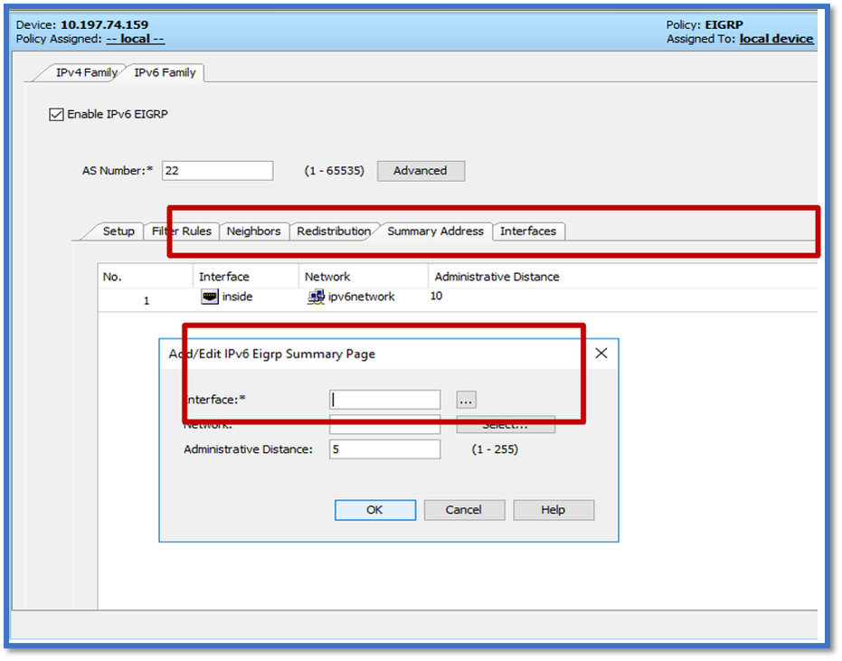Image resolution: width=842 pixels, height=661 pixels.
Task: Click the device address 10.197.74.159
Action: (104, 24)
